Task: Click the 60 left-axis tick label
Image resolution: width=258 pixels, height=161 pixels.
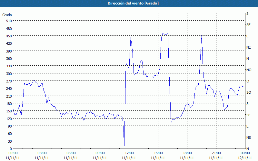Action: [x=10, y=134]
